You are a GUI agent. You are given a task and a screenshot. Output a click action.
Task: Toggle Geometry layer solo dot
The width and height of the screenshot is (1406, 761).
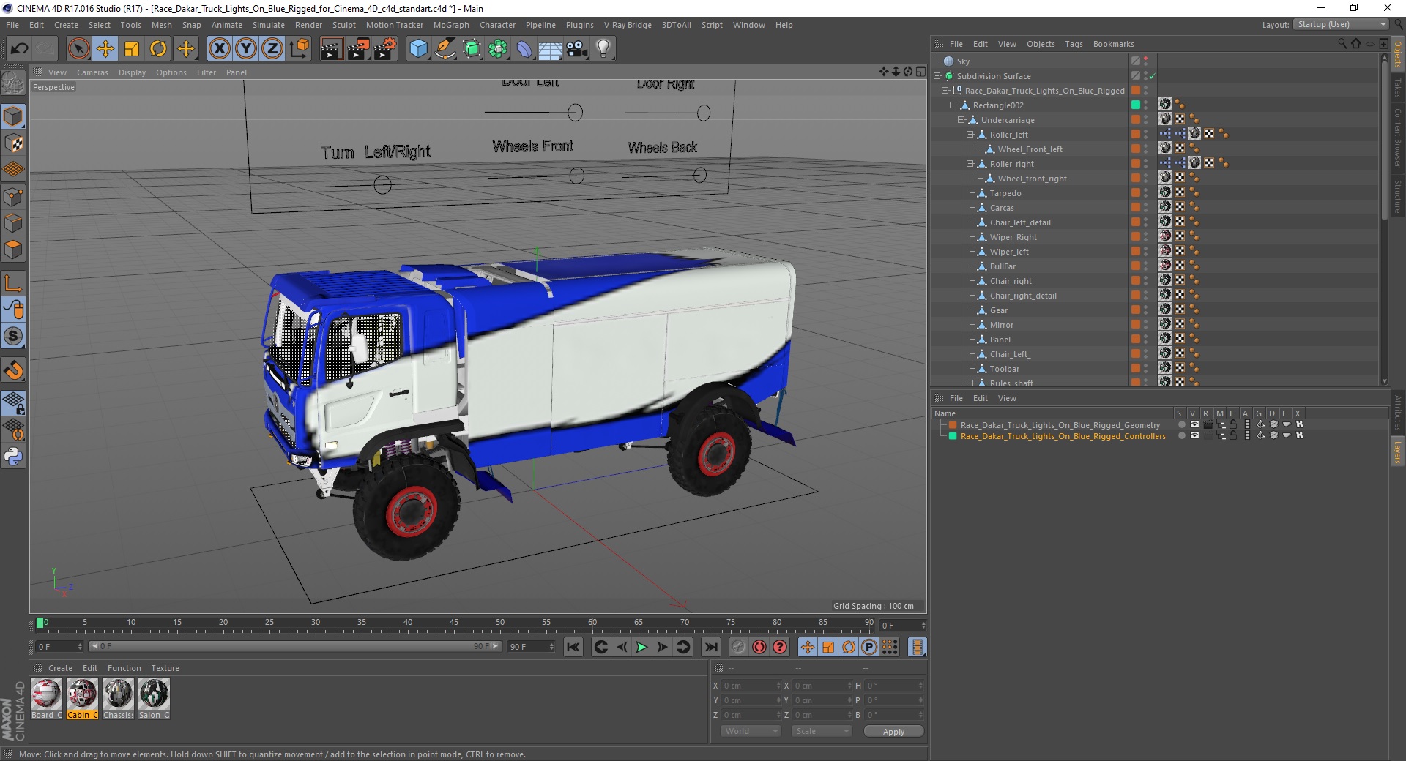coord(1181,424)
